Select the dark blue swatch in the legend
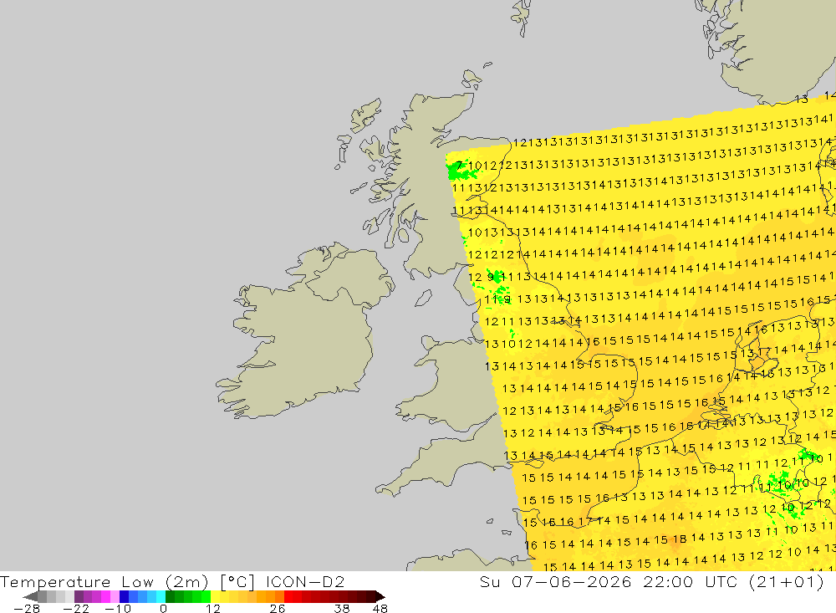 coord(124,597)
